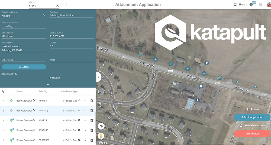
Task: Open the help question mark icon
Action: 251,5
